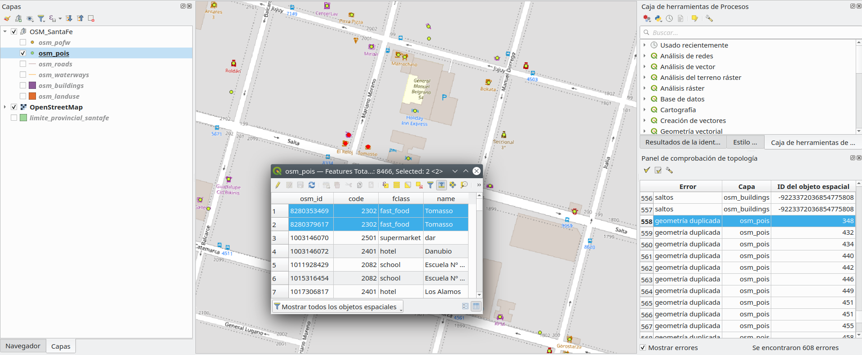Viewport: 862px width, 355px height.
Task: Expand the OpenStreetMap layer node
Action: click(5, 107)
